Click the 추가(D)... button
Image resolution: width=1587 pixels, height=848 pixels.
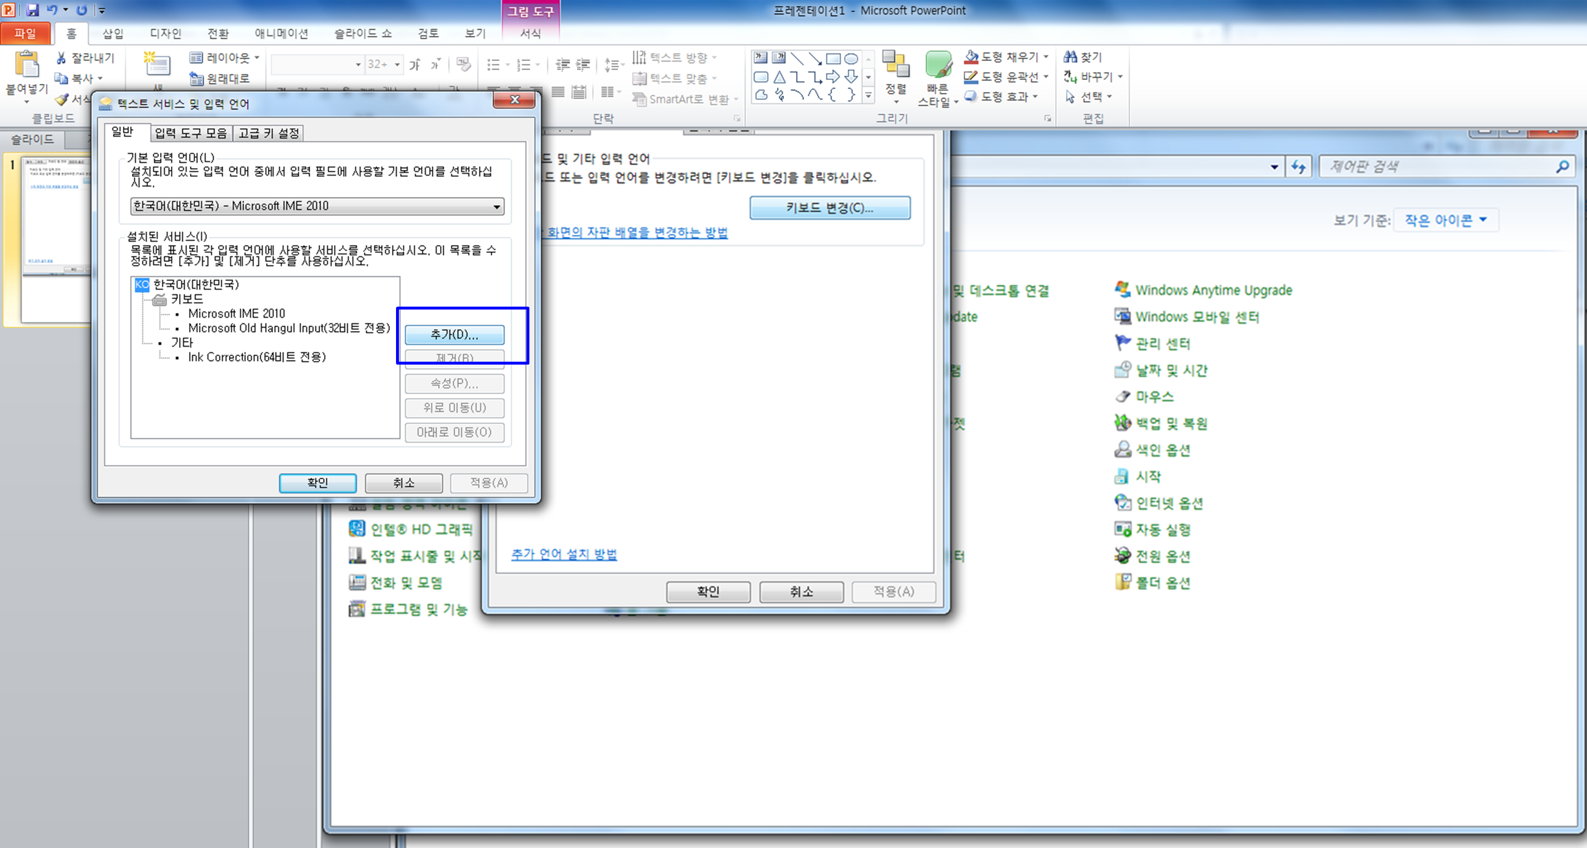pyautogui.click(x=455, y=334)
